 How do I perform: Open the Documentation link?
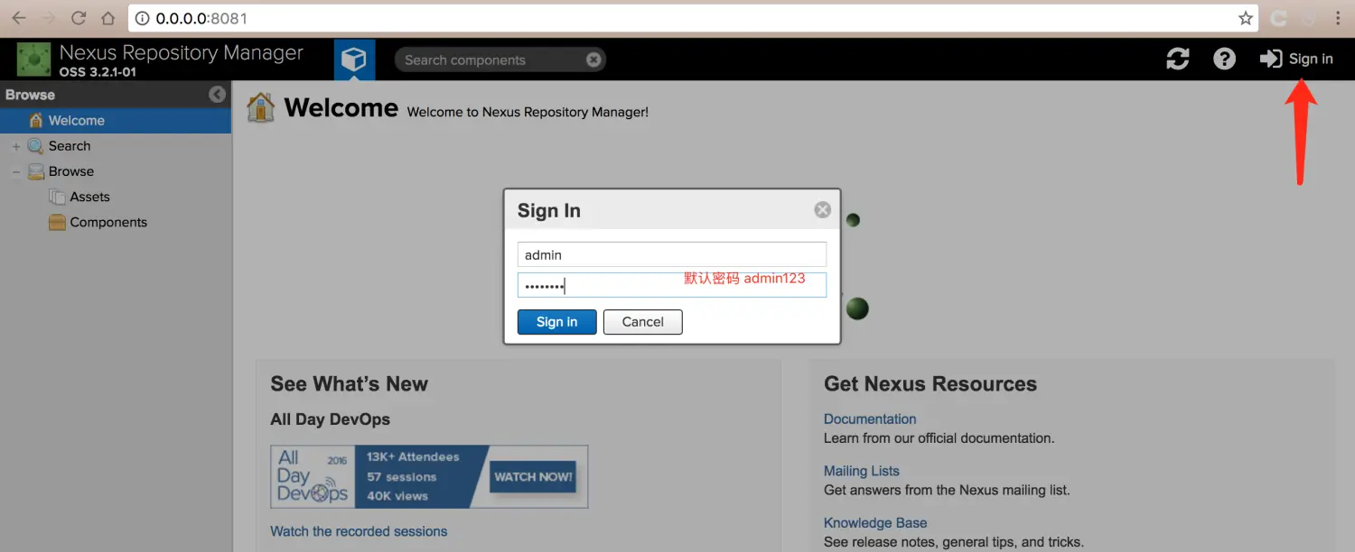pos(870,419)
